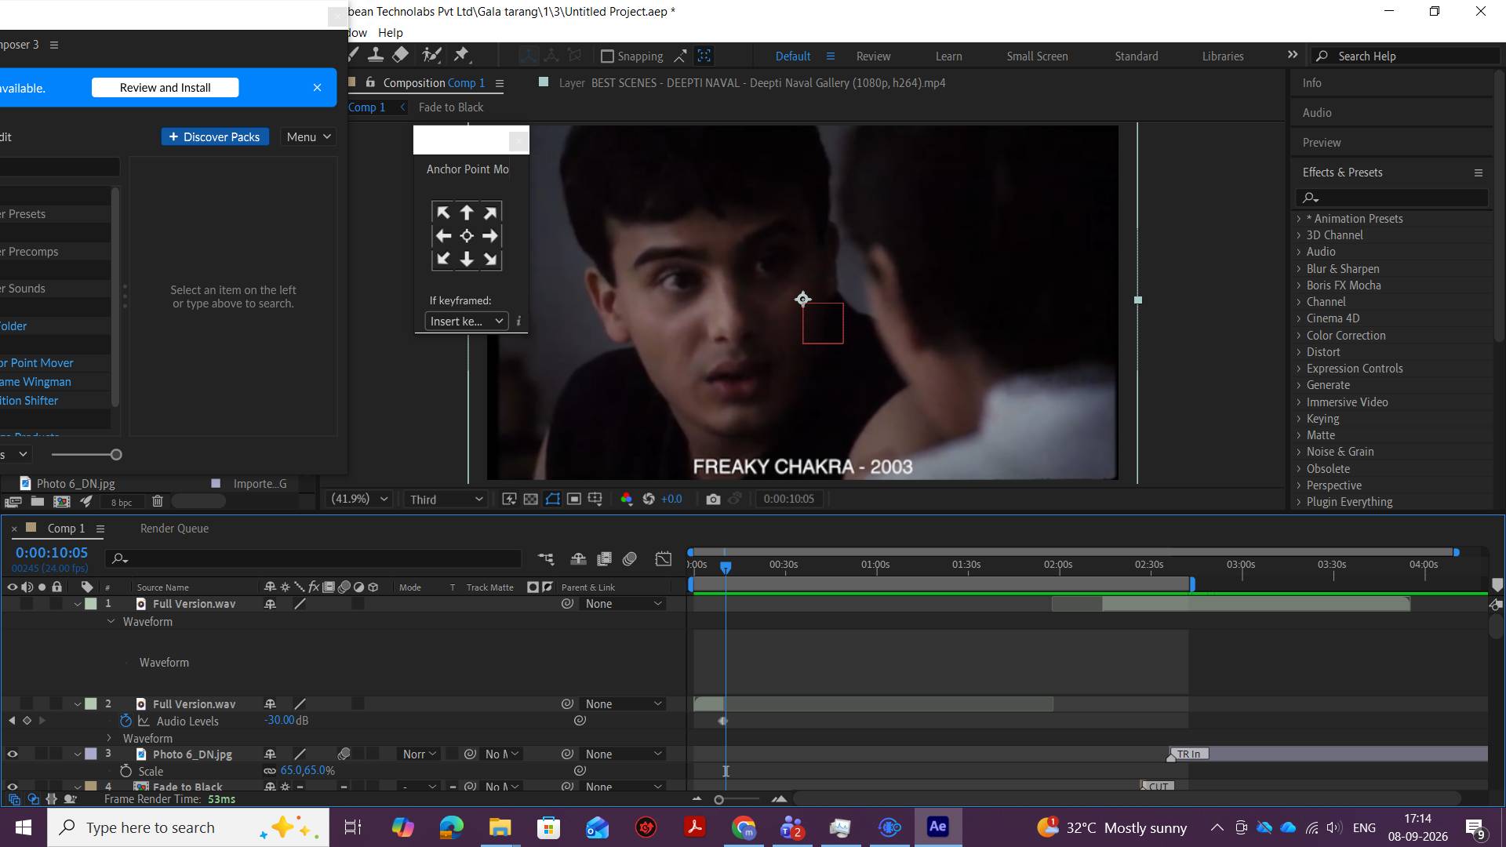Screen dimensions: 1506x847
Task: Select the Clone Stamp tool
Action: point(376,55)
